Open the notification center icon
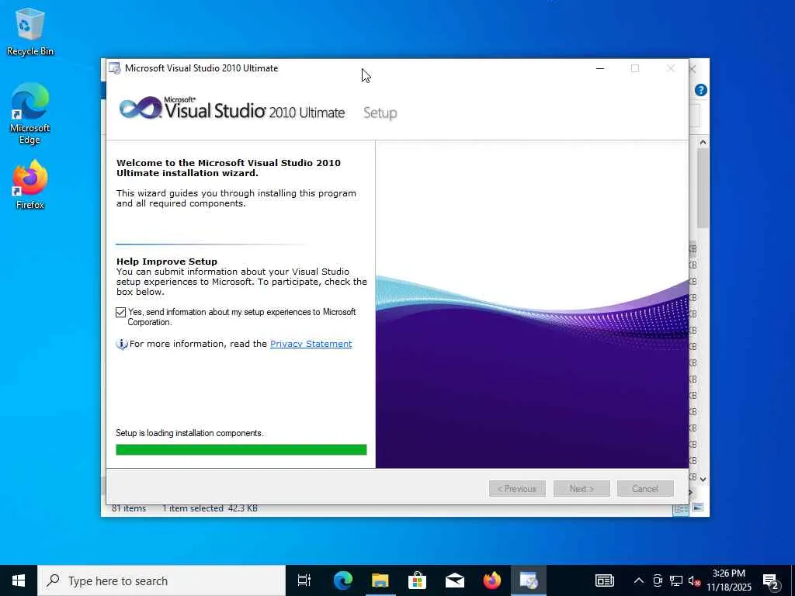Viewport: 795px width, 596px height. [771, 581]
